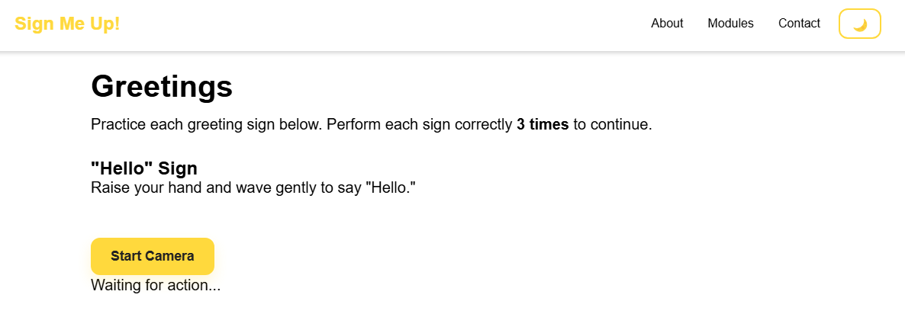Switch the theme using the yellow-outlined button

[x=860, y=24]
